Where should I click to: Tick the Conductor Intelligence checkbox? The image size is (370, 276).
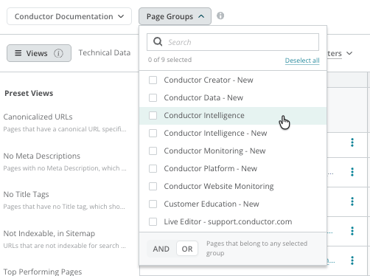click(153, 115)
